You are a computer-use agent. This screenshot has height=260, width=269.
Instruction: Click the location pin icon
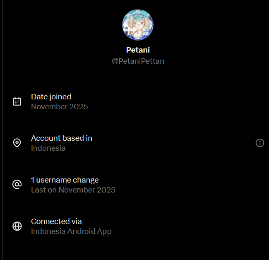pos(17,143)
